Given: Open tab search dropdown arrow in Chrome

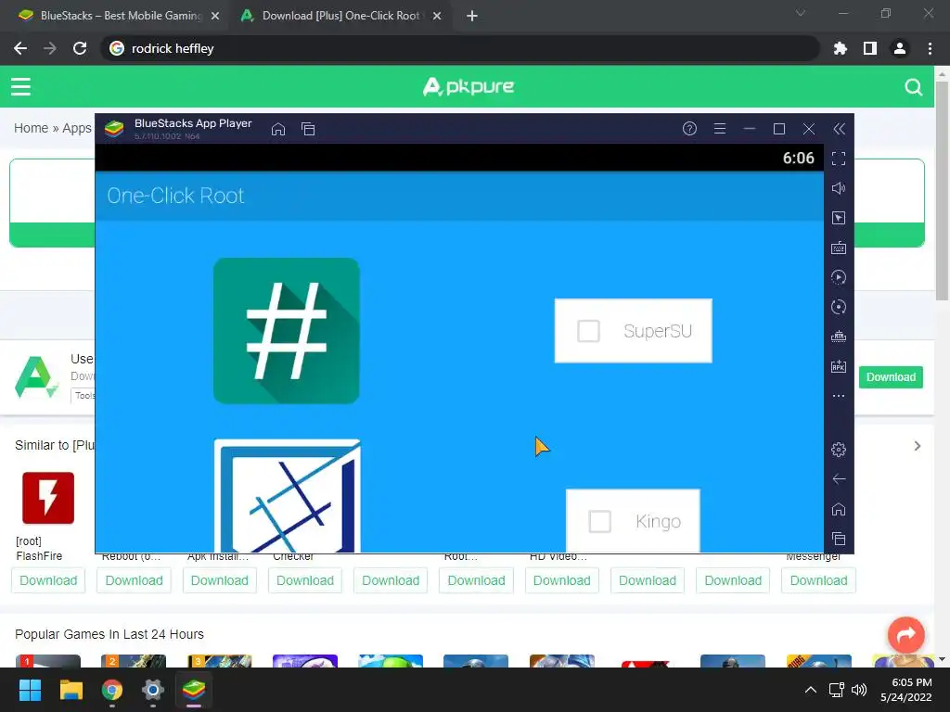Looking at the screenshot, I should click(x=801, y=13).
